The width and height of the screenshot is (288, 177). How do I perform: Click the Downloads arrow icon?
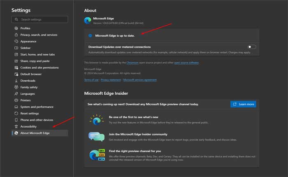point(16,81)
